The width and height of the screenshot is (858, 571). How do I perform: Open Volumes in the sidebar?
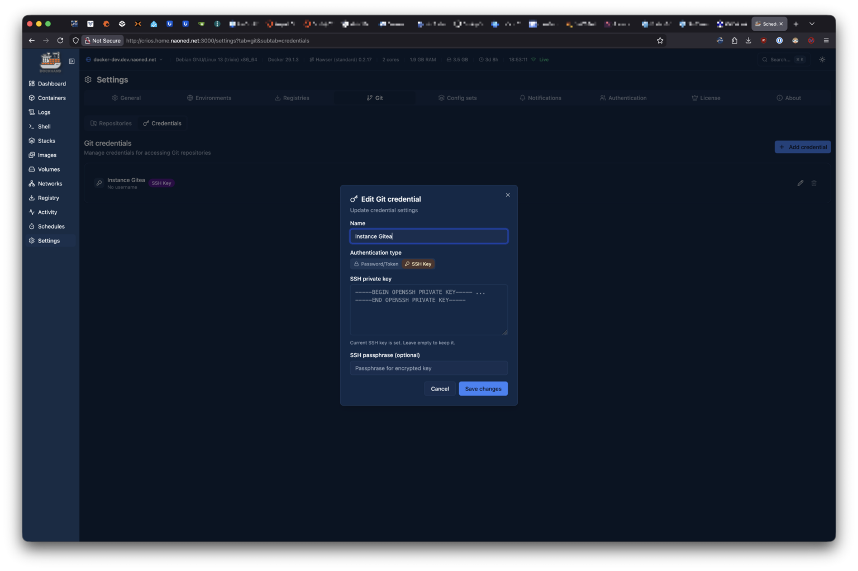[x=49, y=169]
